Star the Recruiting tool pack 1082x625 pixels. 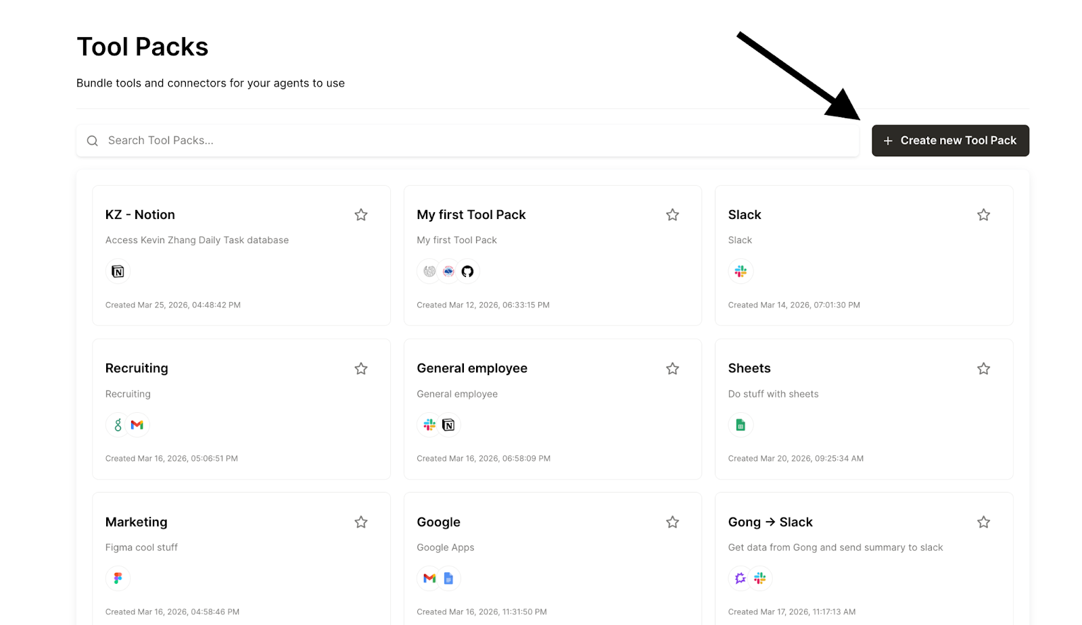[x=361, y=368]
